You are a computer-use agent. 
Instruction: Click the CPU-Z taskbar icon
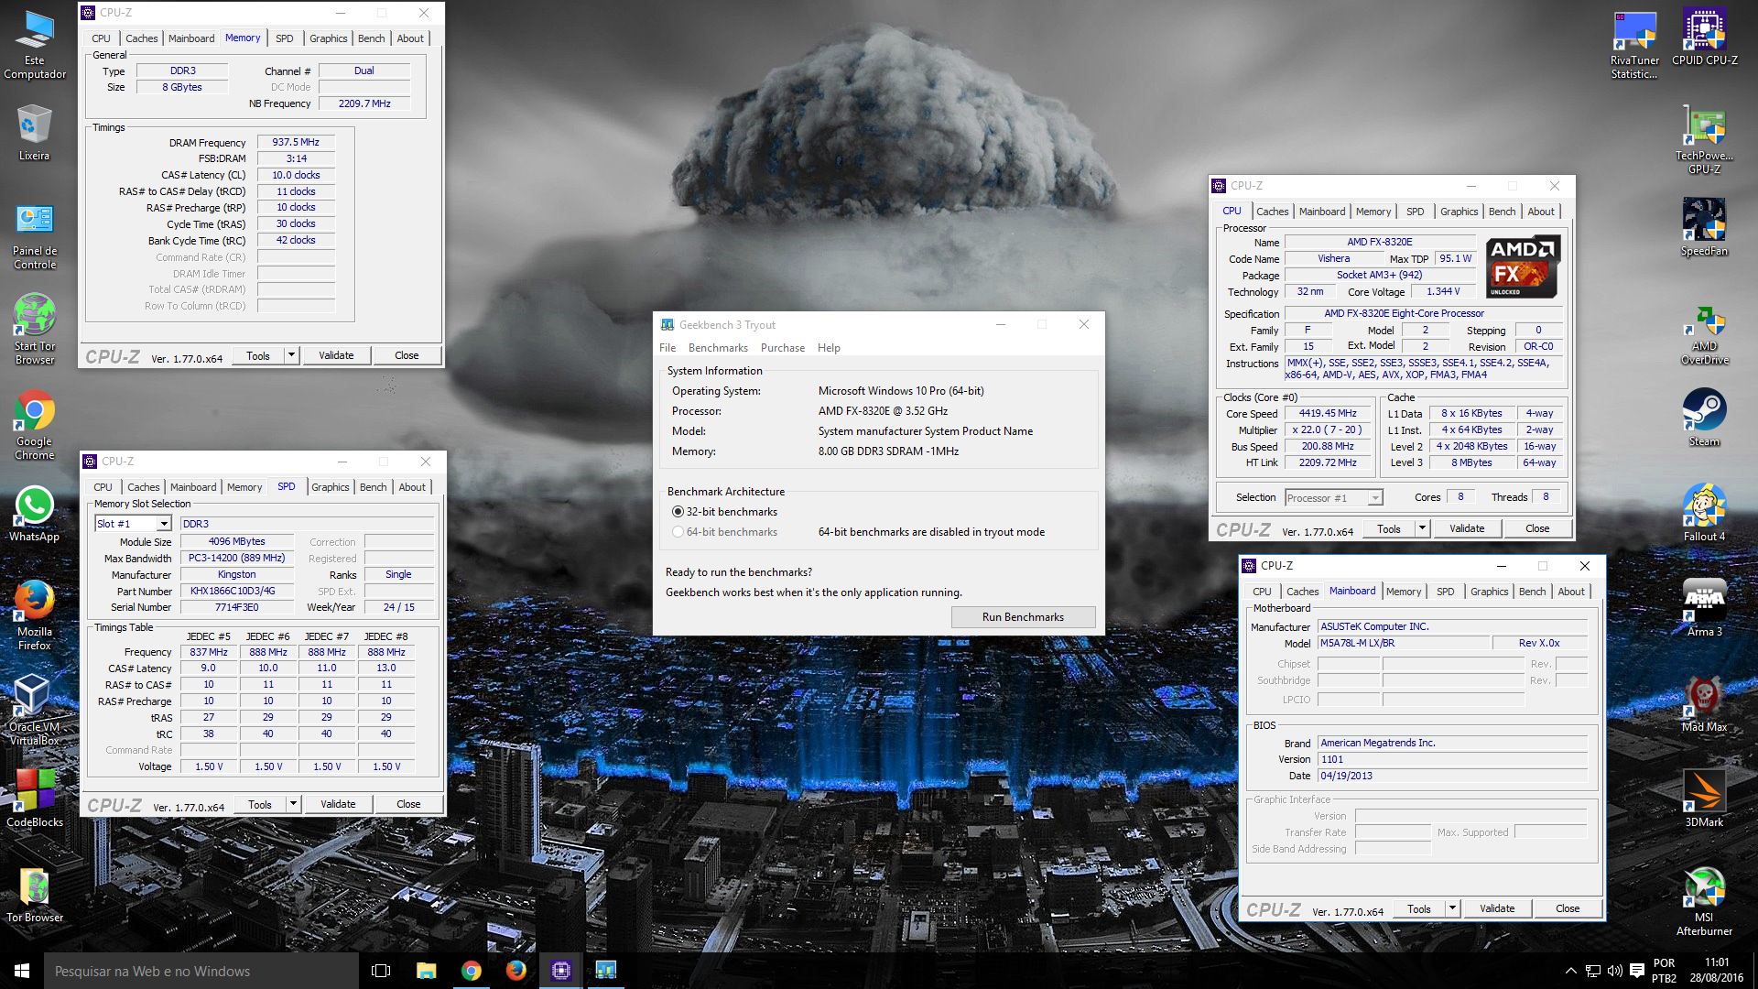point(561,971)
